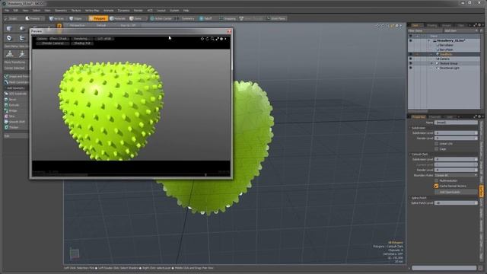Toggle Symmetry in the toolbar

click(x=188, y=18)
